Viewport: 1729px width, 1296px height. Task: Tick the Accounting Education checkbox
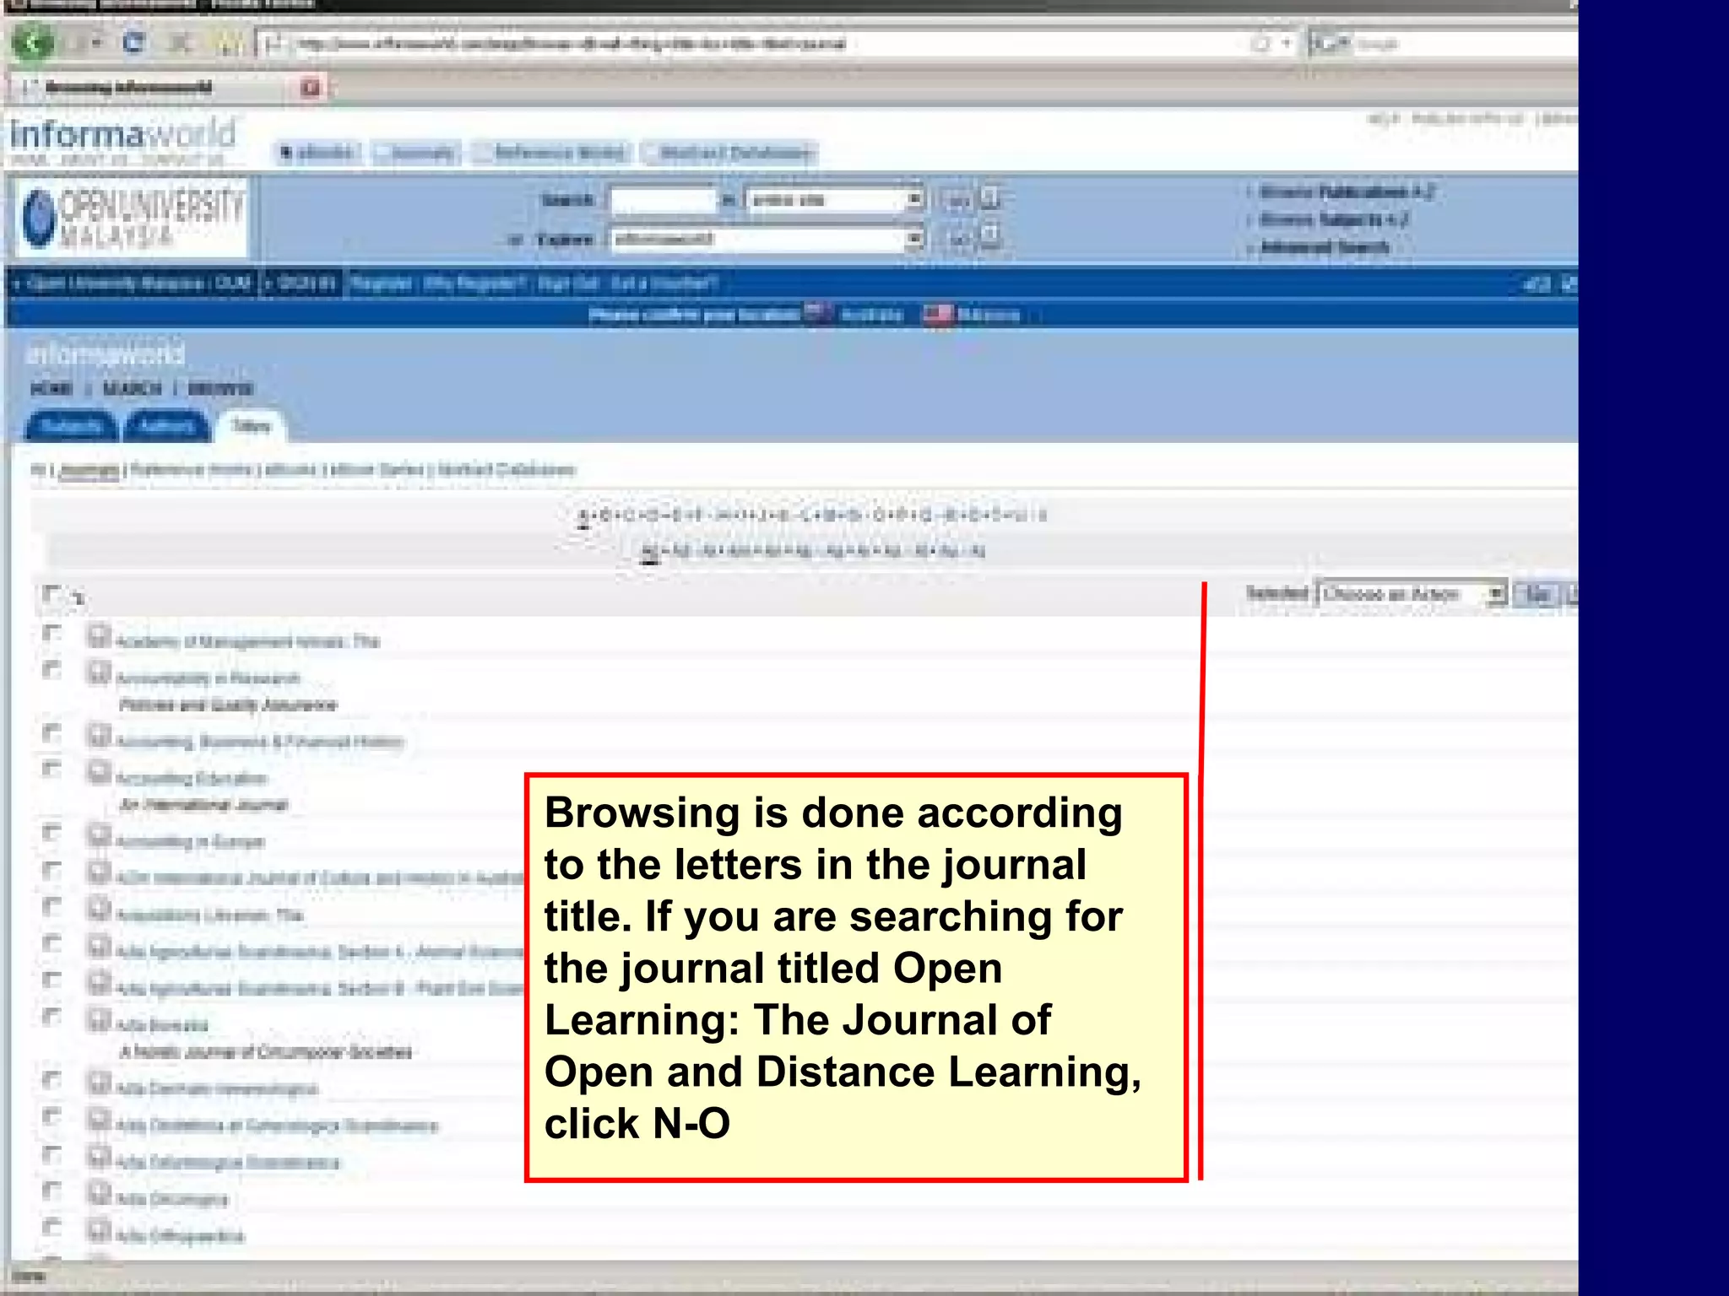[51, 769]
